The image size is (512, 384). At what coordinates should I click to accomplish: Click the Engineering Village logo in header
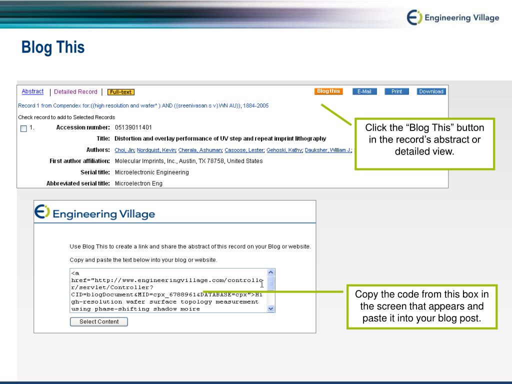(453, 17)
